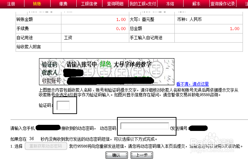Go to 我的工银e支付
This screenshot has height=159, width=248.
(x=143, y=4)
